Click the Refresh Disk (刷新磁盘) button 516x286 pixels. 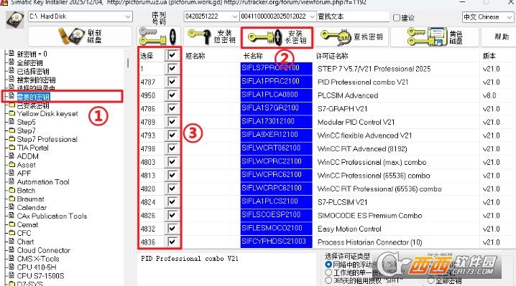[x=80, y=36]
